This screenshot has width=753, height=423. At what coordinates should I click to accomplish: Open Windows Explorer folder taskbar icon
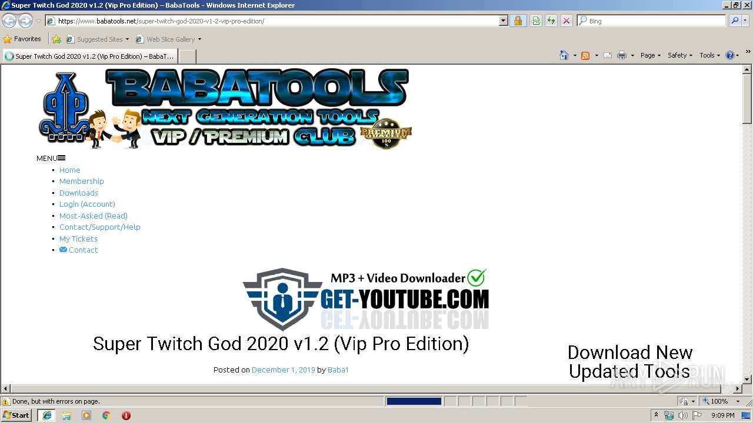66,415
